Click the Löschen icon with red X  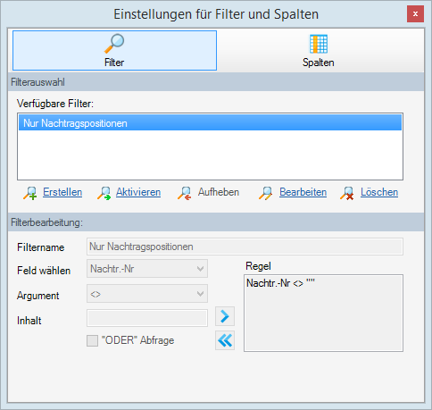pyautogui.click(x=347, y=193)
